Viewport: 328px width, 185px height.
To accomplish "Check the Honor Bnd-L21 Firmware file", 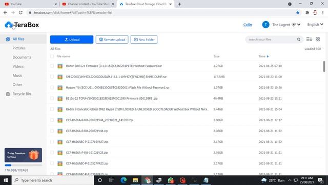I will (52, 66).
